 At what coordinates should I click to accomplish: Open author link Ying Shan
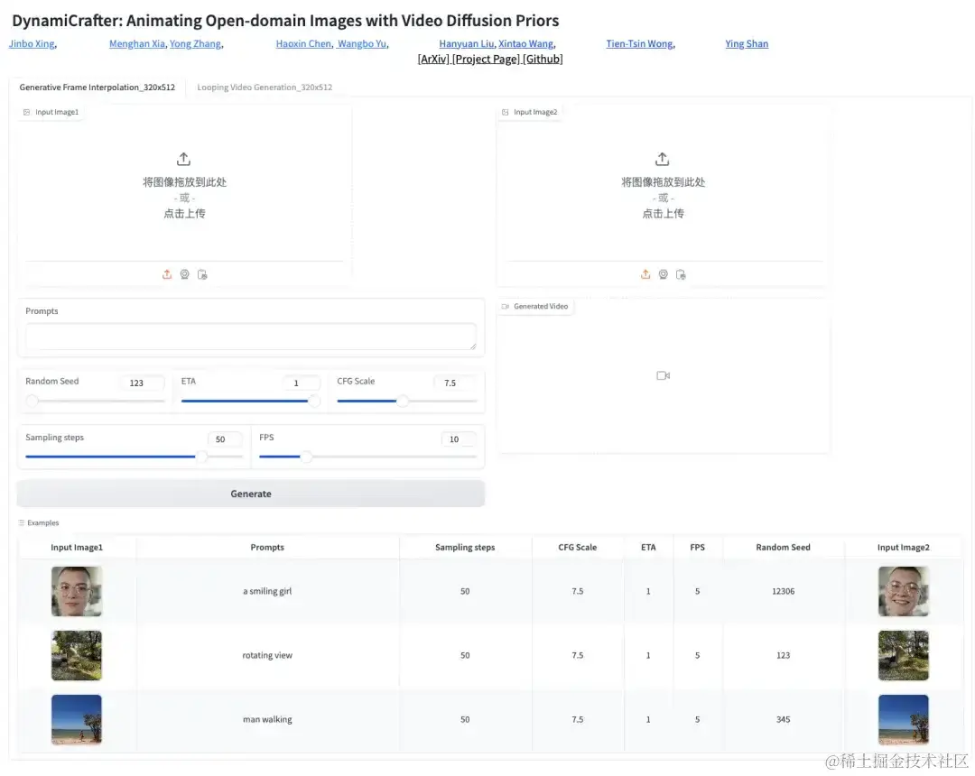[747, 43]
